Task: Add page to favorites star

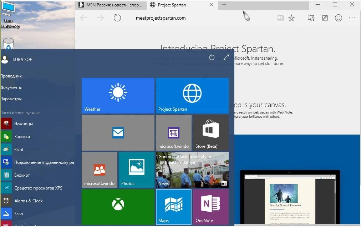Action: pos(291,18)
